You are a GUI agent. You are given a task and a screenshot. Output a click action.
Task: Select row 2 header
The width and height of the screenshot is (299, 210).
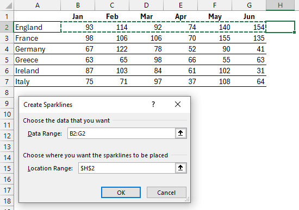[x=7, y=27]
